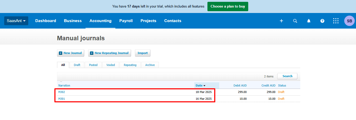Open notifications bell icon
356x120 pixels.
tap(309, 21)
